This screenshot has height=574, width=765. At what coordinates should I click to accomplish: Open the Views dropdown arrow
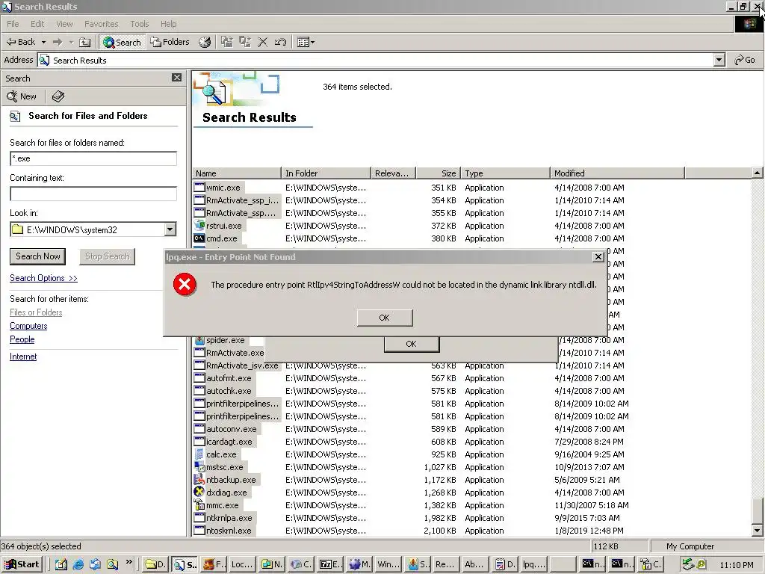(313, 43)
